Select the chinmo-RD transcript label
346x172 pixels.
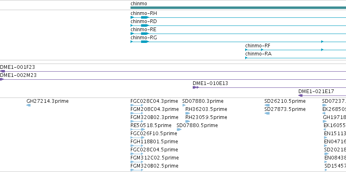(x=144, y=21)
